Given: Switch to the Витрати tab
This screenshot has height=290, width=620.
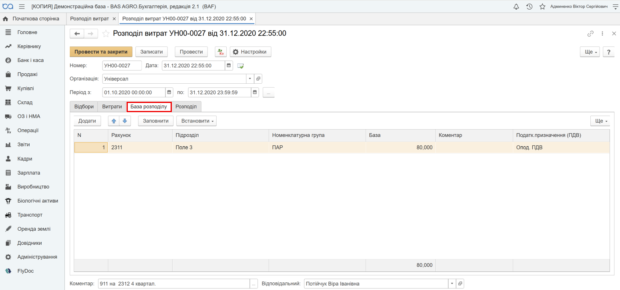Looking at the screenshot, I should 112,107.
